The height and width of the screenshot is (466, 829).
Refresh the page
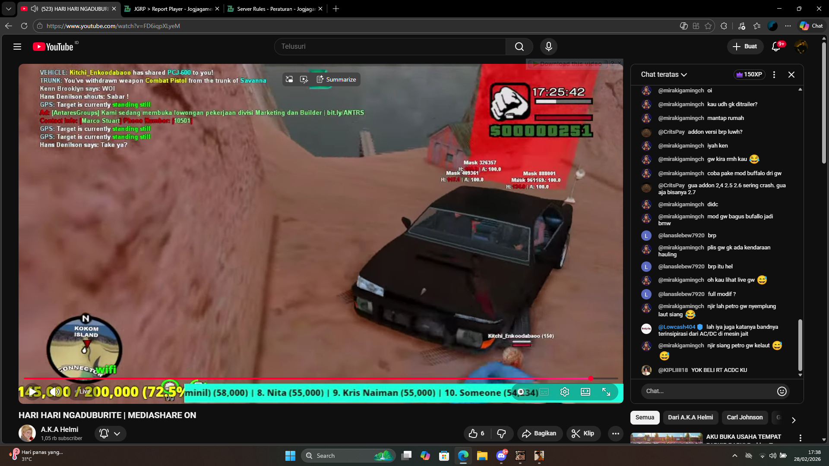24,26
